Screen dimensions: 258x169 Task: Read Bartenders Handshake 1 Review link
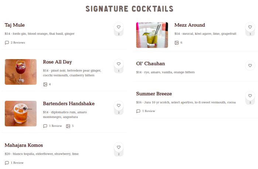click(55, 126)
